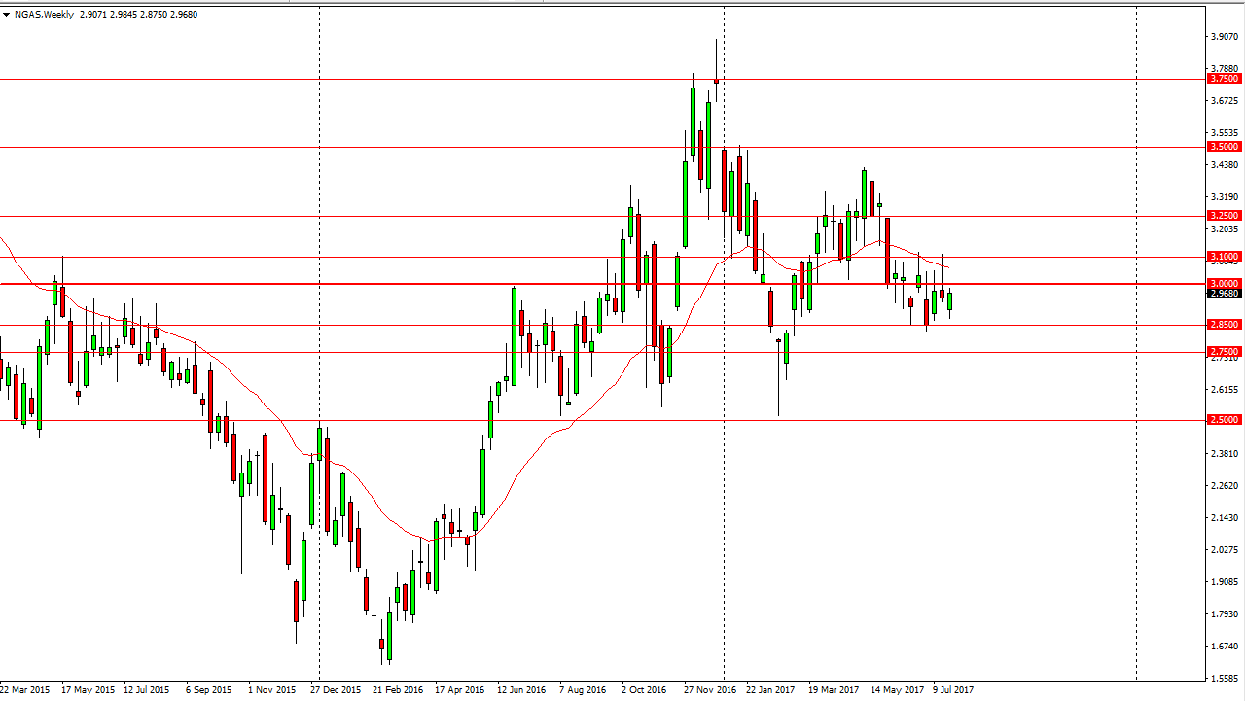Image resolution: width=1245 pixels, height=701 pixels.
Task: Click the 1.6740 price axis value
Action: click(x=1224, y=647)
